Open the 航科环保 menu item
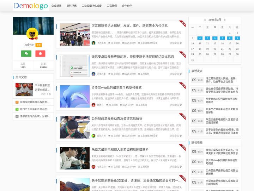The image size is (254, 191). [x=72, y=6]
